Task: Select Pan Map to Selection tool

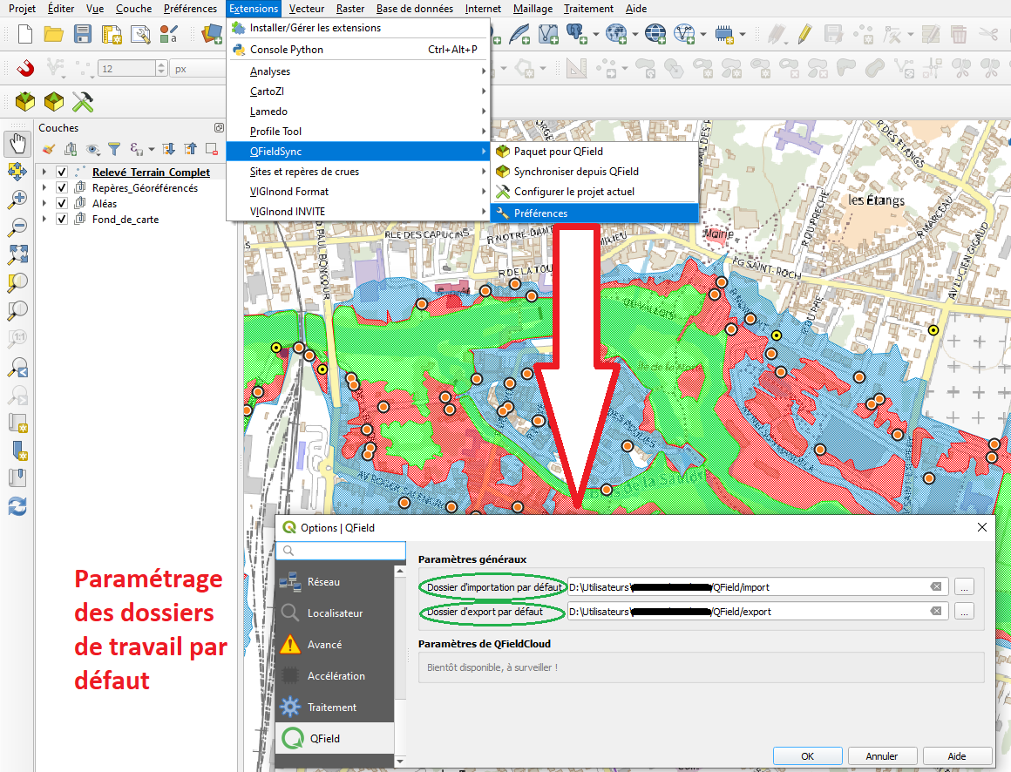Action: (17, 171)
